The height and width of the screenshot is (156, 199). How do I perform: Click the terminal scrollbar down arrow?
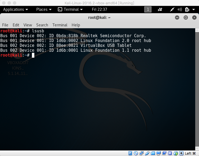click(197, 148)
